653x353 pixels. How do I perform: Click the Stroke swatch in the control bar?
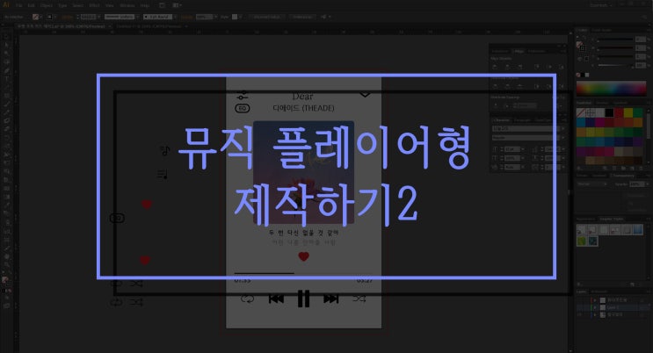(49, 17)
